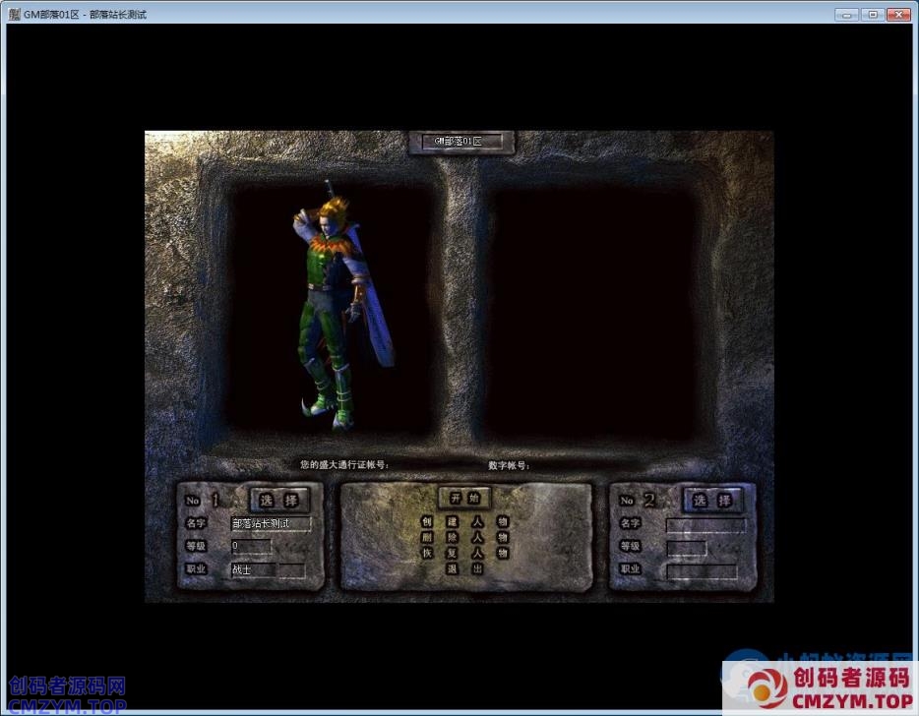Viewport: 919px width, 716px height.
Task: Maximize the game window
Action: 872,14
